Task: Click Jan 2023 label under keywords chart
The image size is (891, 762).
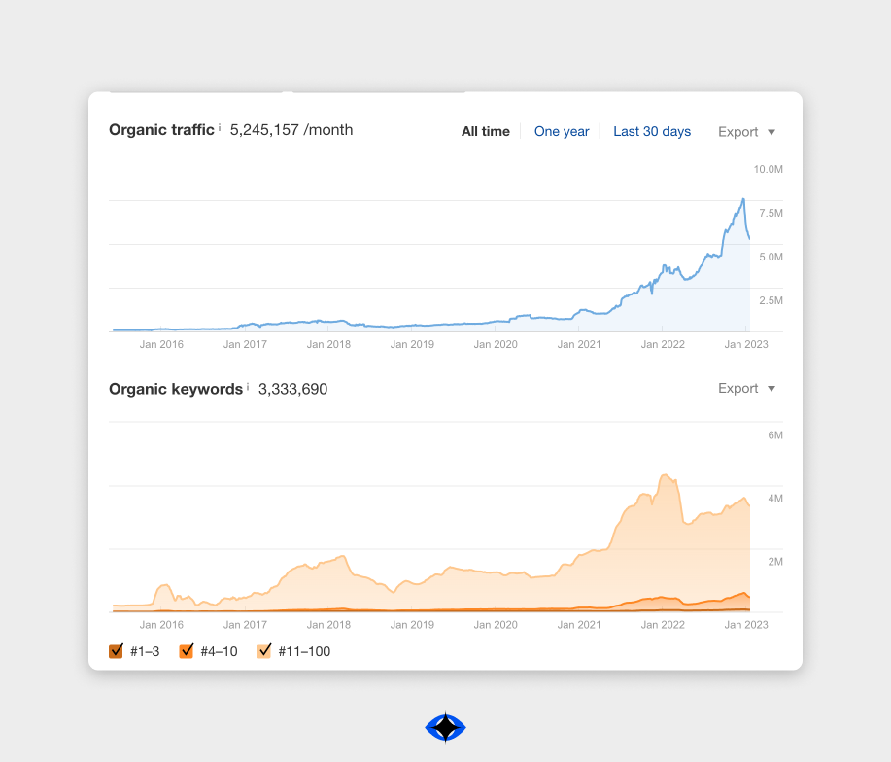Action: [746, 625]
